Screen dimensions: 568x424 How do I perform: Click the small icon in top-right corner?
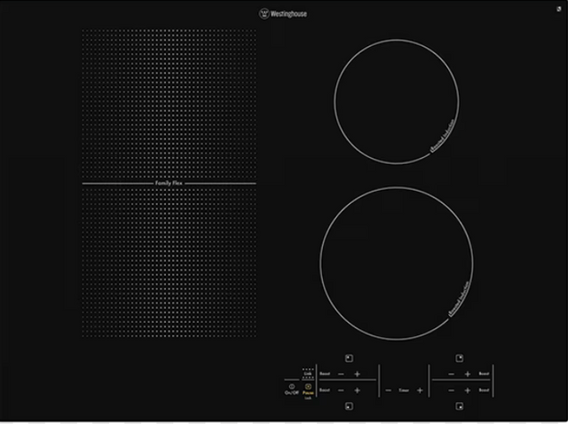pos(554,10)
